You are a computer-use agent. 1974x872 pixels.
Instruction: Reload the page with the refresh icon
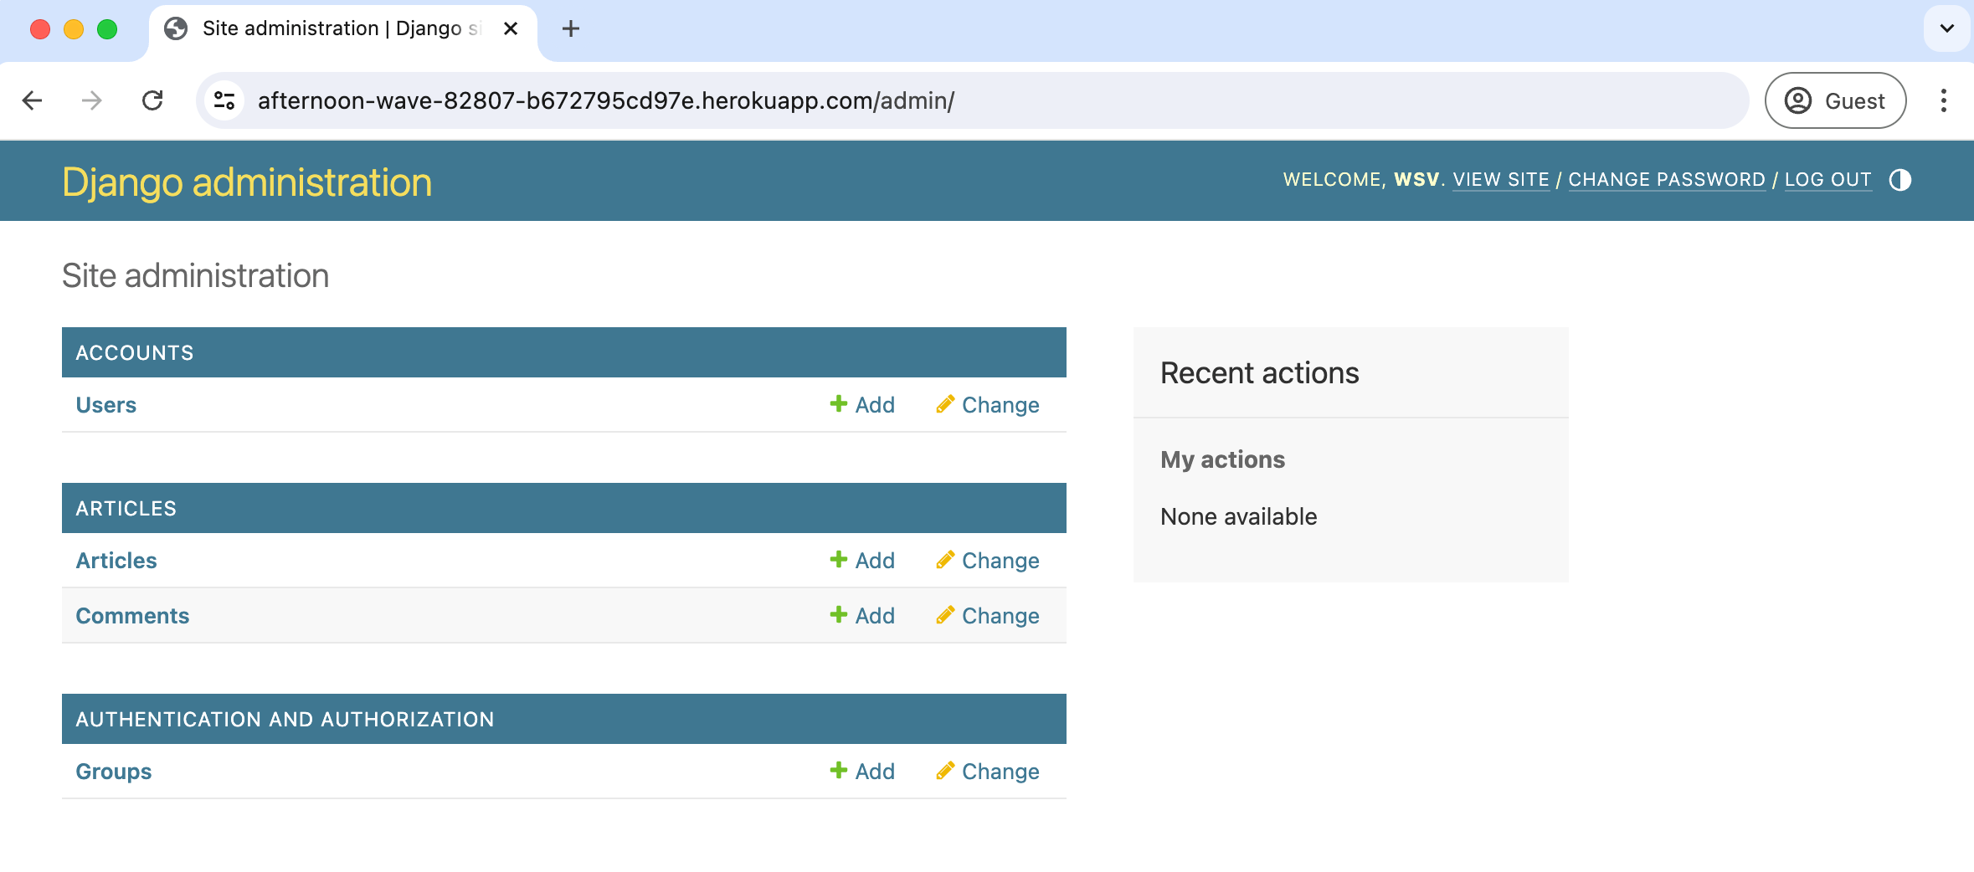(152, 100)
